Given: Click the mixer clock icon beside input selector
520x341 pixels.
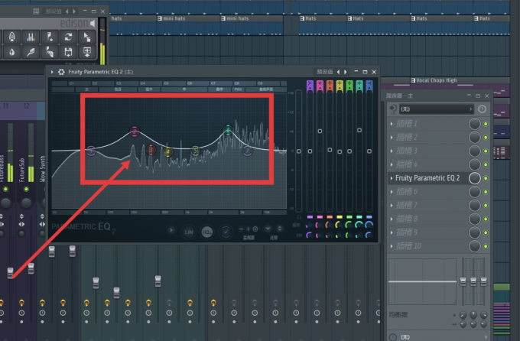Looking at the screenshot, I should pyautogui.click(x=483, y=109).
